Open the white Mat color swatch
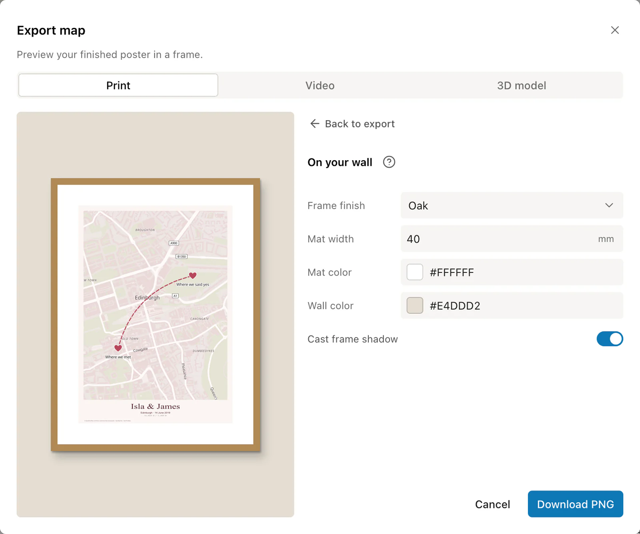 coord(415,272)
